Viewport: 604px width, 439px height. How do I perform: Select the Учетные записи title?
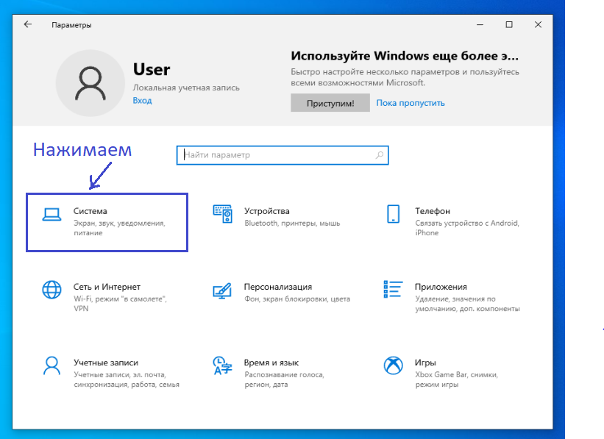tap(105, 363)
